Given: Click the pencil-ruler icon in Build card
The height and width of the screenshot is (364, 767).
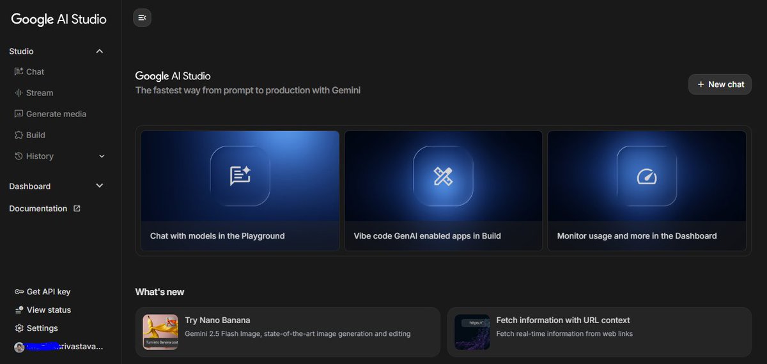Looking at the screenshot, I should [x=443, y=176].
